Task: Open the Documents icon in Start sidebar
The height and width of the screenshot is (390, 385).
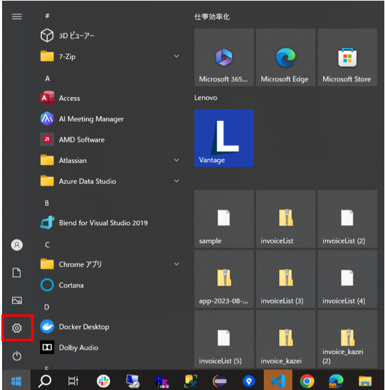Action: pyautogui.click(x=17, y=272)
